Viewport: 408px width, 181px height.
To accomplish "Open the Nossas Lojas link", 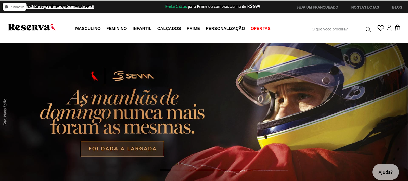I will 365,7.
